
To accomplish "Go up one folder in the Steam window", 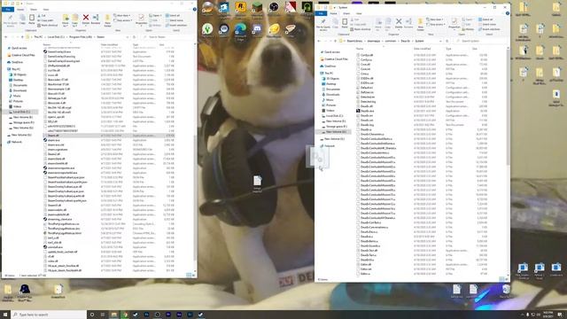I will pyautogui.click(x=22, y=37).
